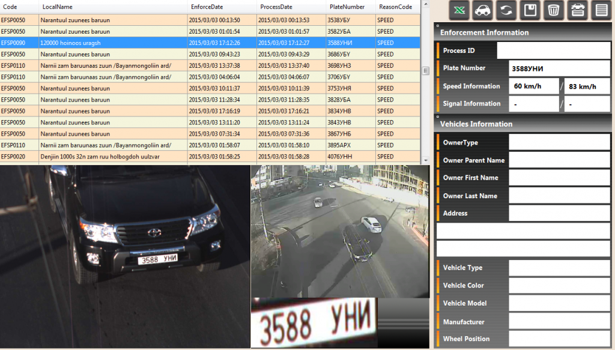This screenshot has height=350, width=615.
Task: Click the Plate Number field showing 3588УНИ
Action: (559, 68)
